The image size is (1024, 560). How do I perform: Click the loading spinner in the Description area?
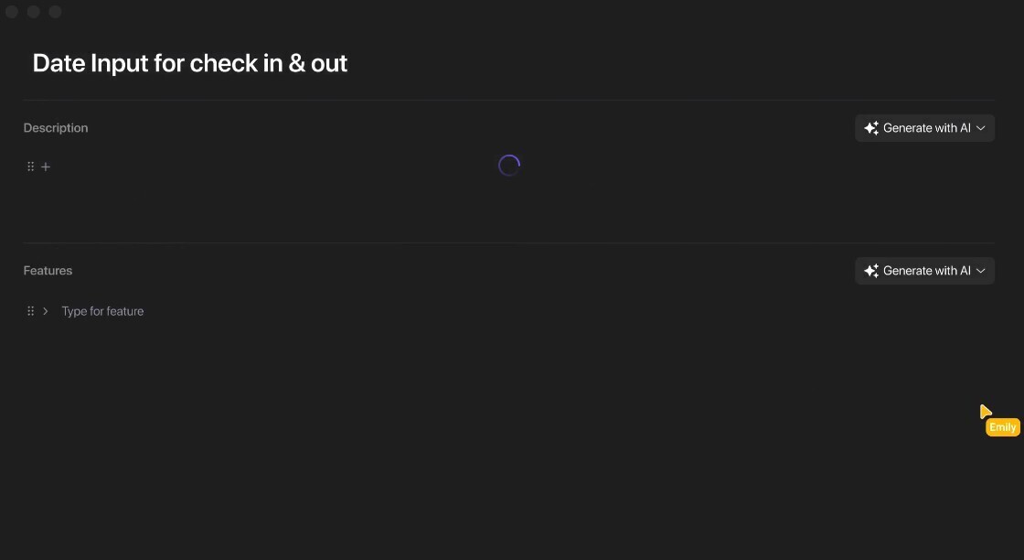pyautogui.click(x=509, y=166)
